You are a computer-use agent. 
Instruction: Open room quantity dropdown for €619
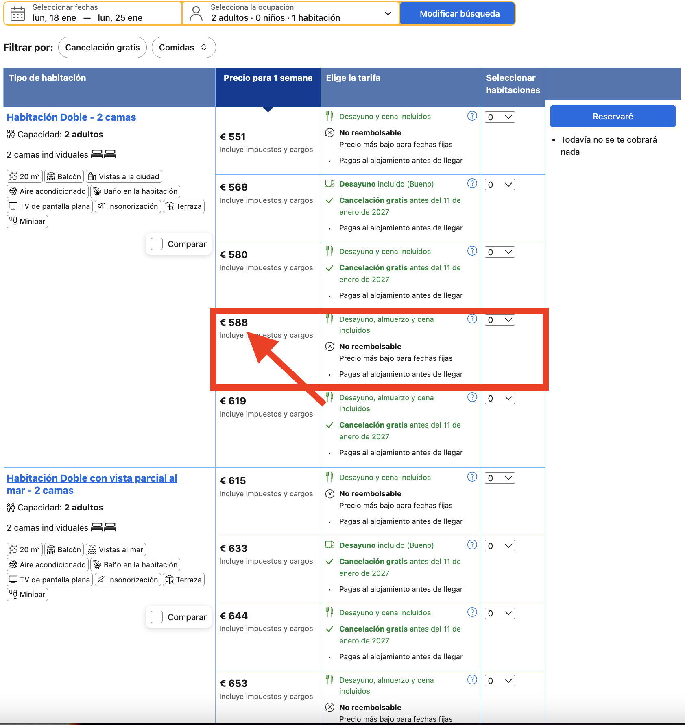coord(500,398)
